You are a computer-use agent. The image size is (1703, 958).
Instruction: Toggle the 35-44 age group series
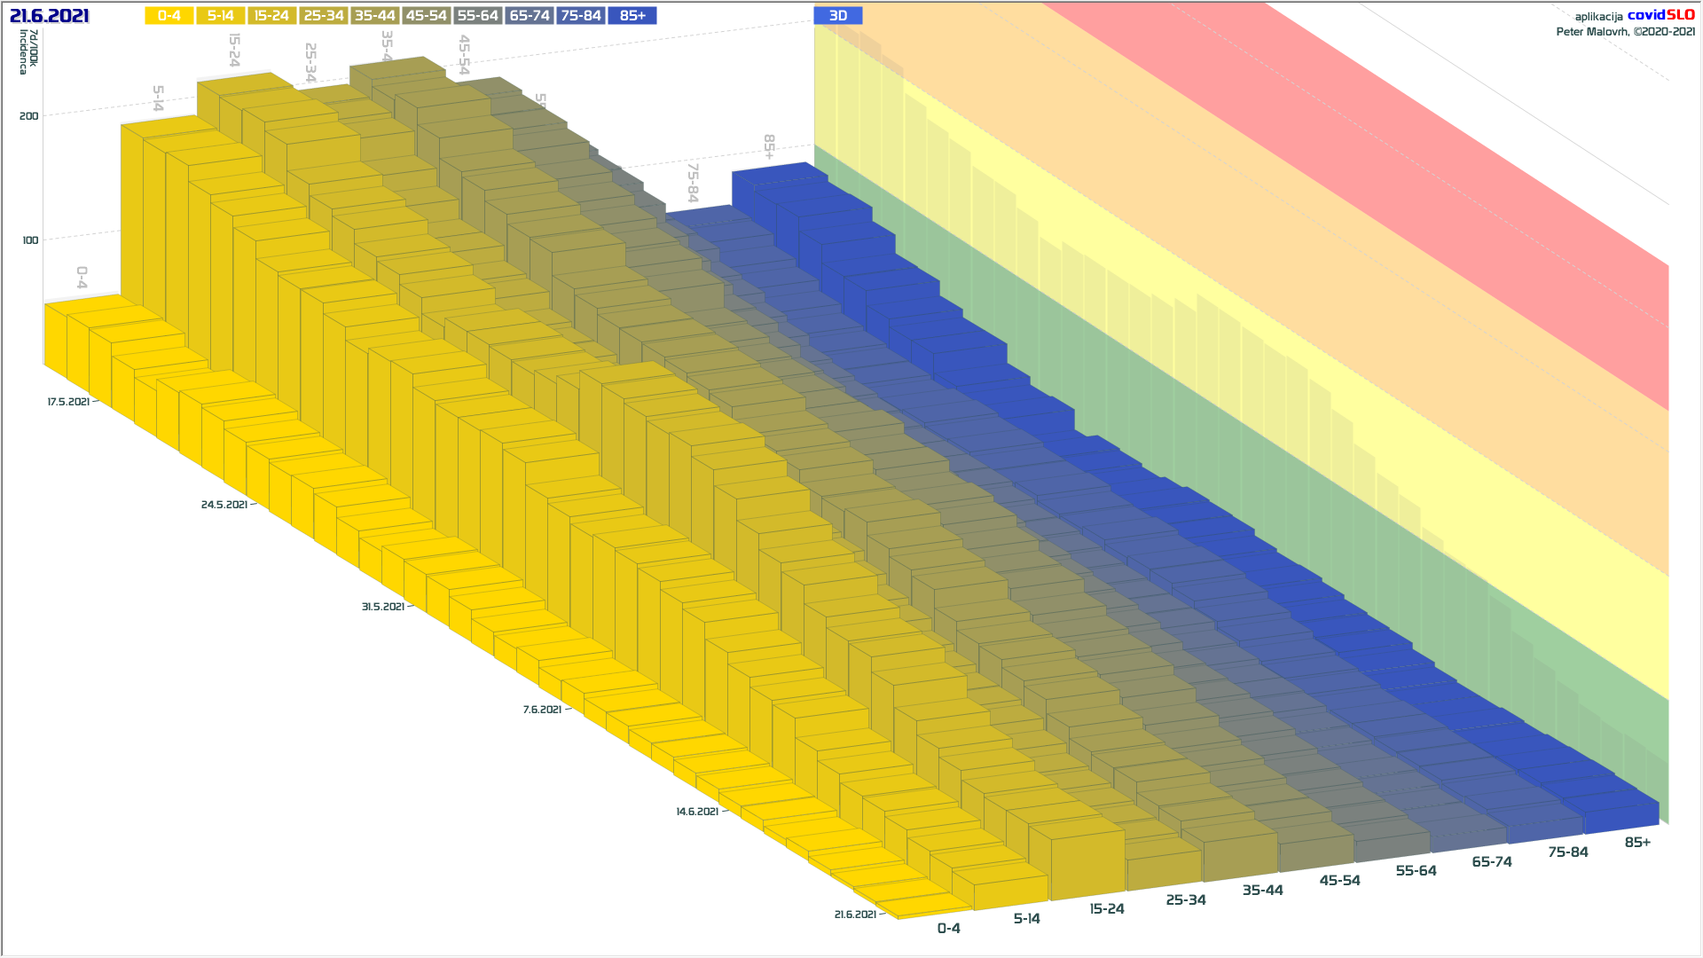click(374, 16)
